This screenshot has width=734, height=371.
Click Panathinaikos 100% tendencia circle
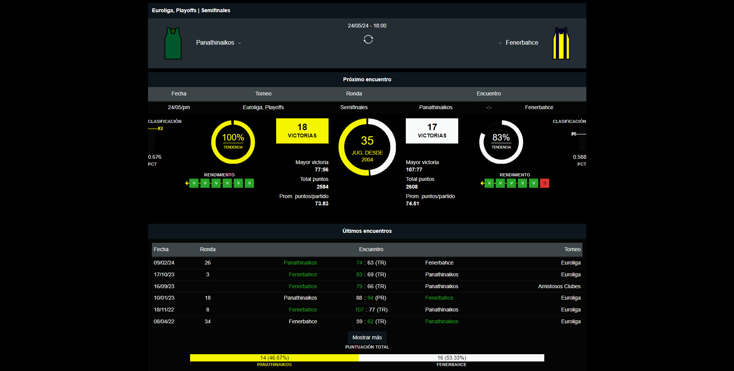233,142
